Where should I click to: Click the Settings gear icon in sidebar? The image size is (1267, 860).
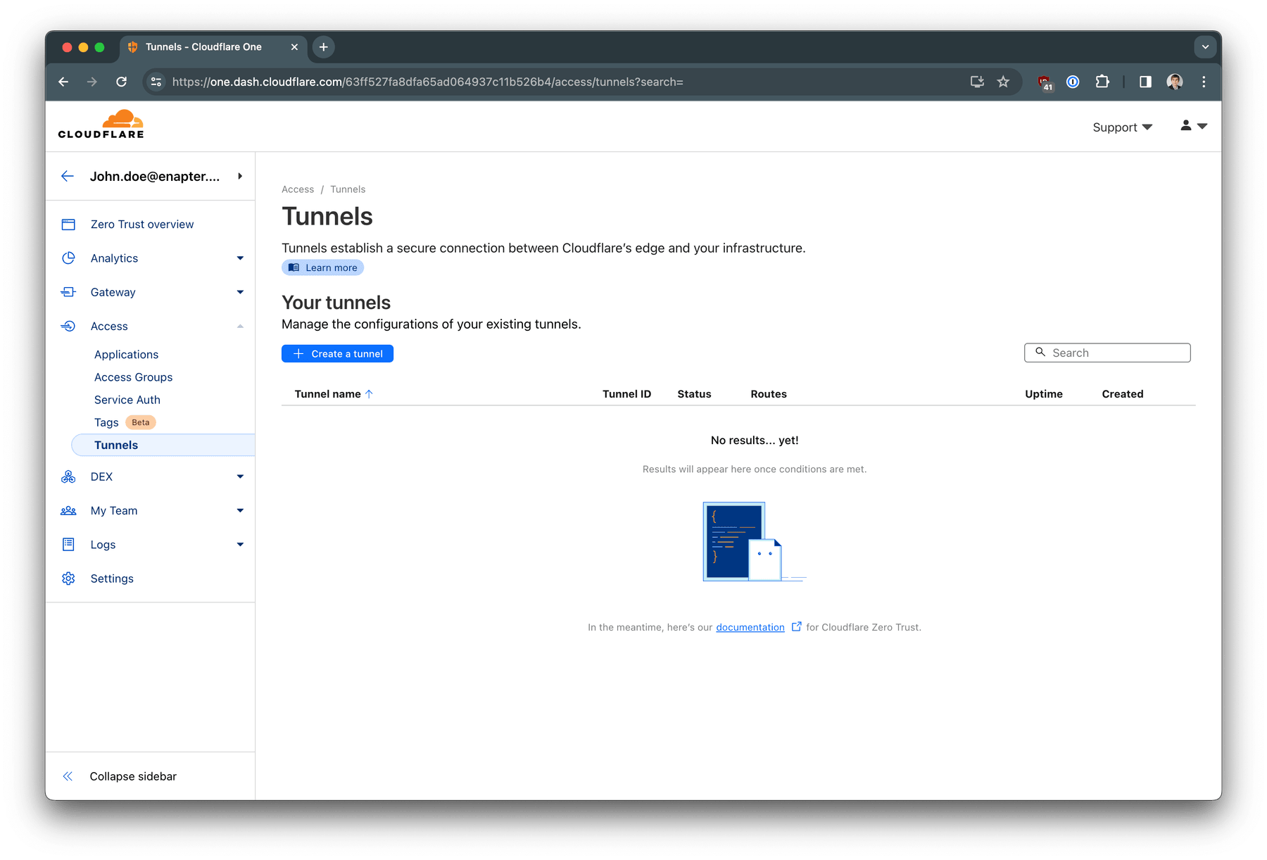click(68, 578)
